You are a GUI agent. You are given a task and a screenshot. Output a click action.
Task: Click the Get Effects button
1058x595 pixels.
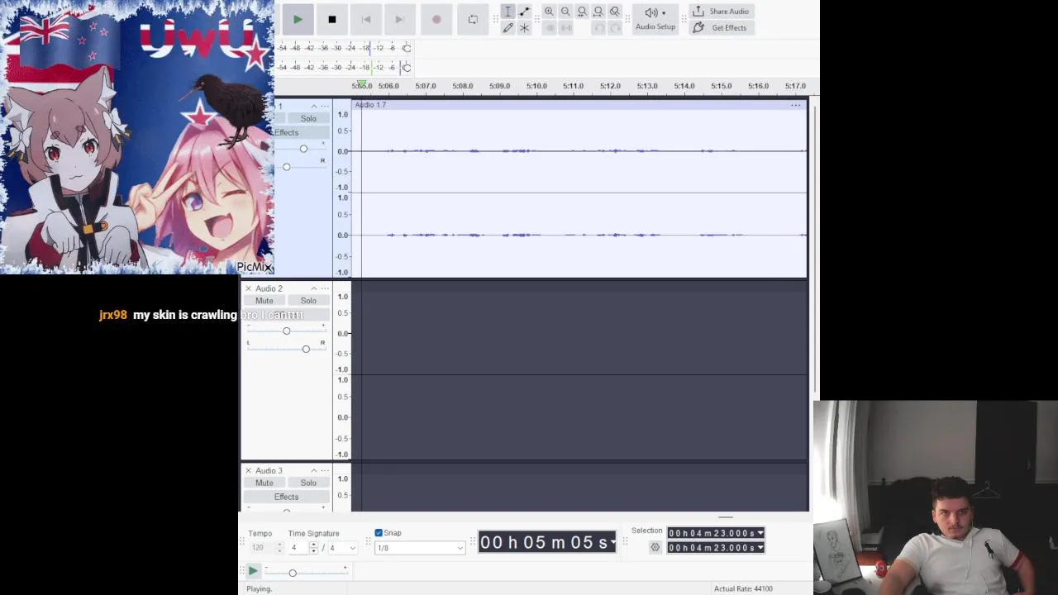pyautogui.click(x=721, y=27)
